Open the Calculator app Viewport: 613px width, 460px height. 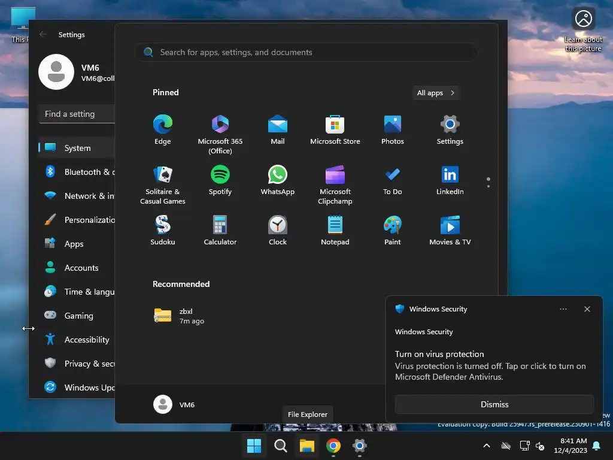coord(220,231)
